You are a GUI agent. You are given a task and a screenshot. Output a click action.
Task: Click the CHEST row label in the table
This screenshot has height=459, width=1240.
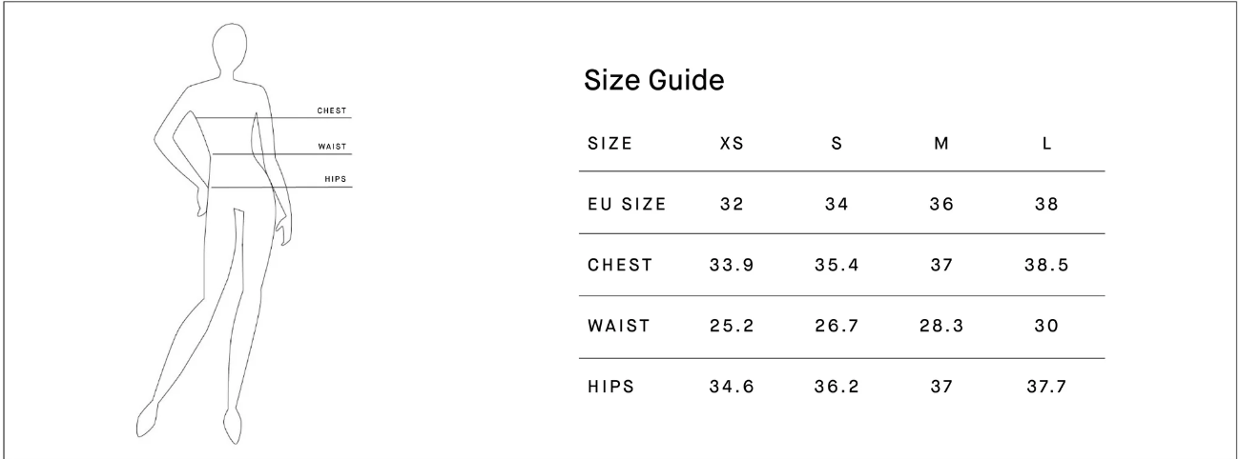(x=620, y=266)
